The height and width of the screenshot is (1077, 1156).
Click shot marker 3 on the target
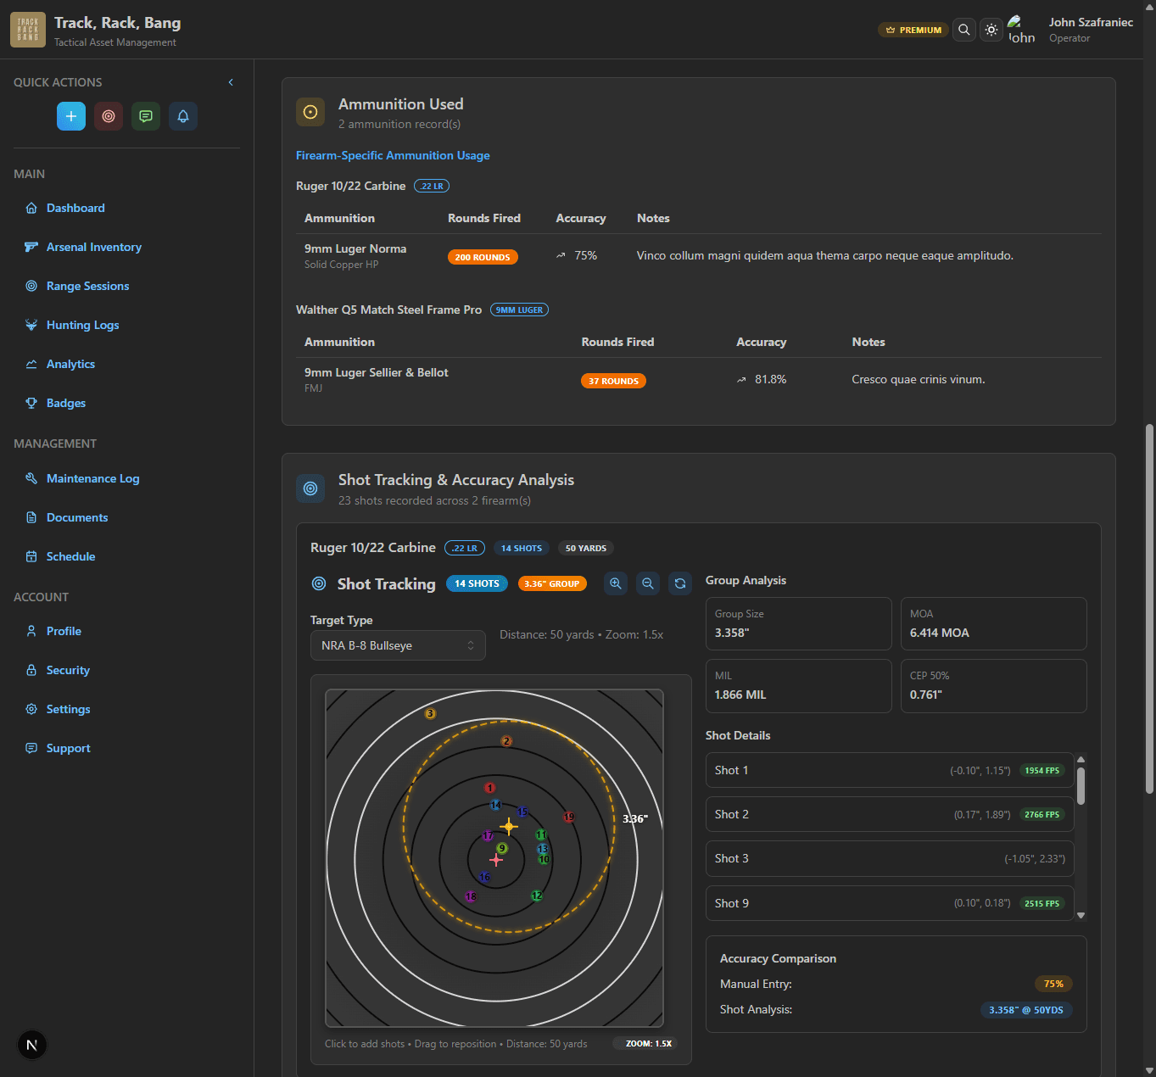(x=430, y=714)
